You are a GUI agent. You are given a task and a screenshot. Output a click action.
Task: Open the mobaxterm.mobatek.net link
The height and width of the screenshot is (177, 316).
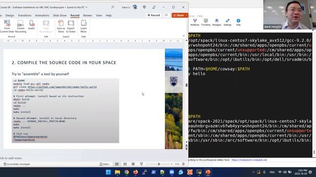click(x=249, y=160)
